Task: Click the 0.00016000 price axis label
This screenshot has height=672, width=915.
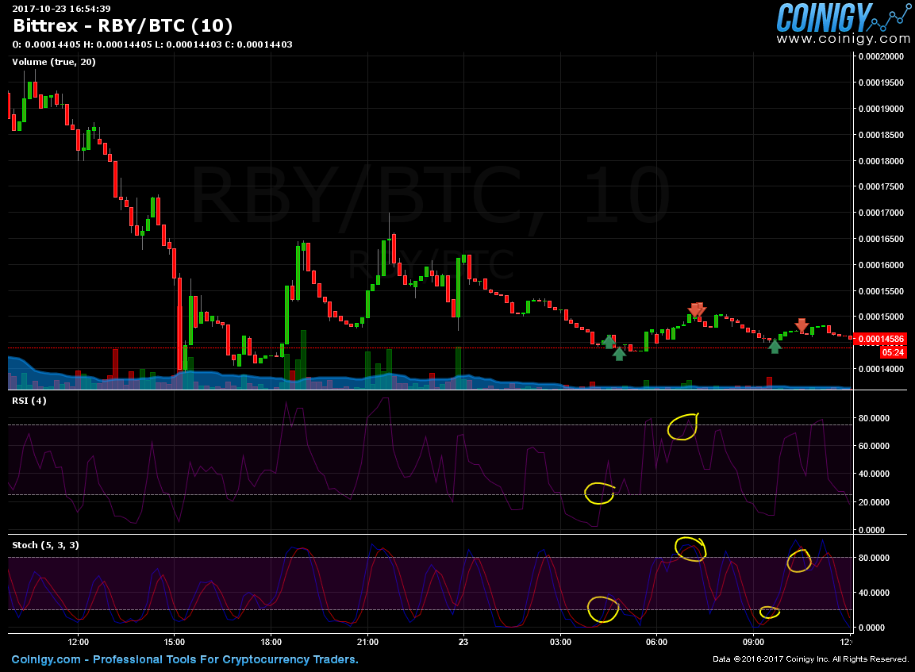Action: coord(881,265)
